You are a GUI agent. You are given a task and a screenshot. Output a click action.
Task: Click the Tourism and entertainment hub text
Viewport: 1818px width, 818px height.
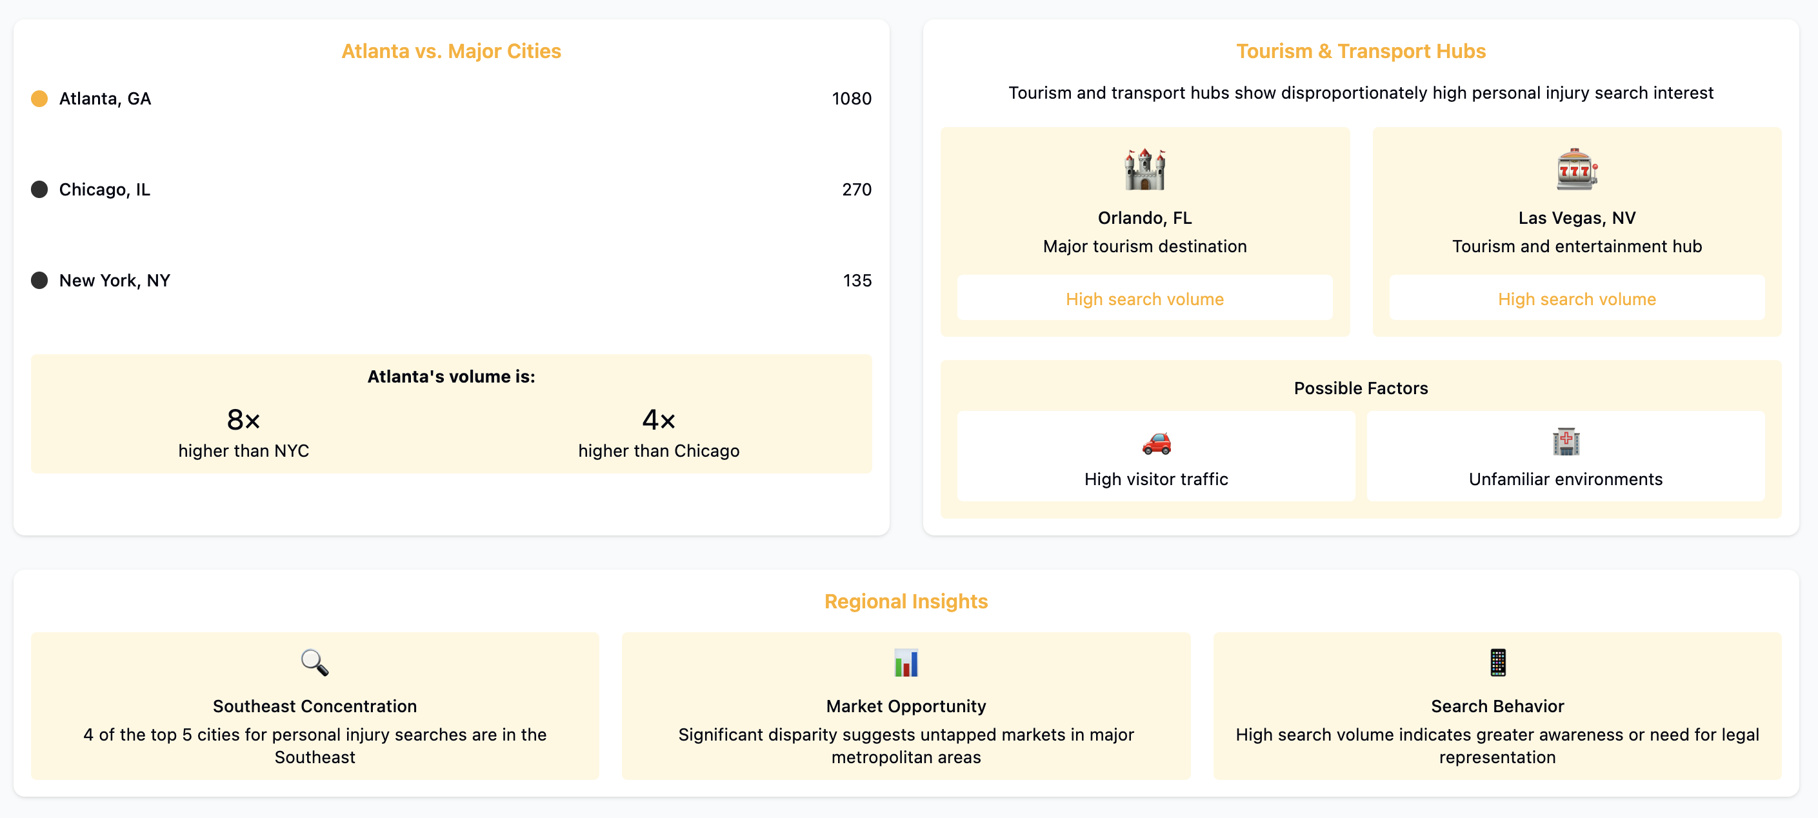(x=1577, y=246)
